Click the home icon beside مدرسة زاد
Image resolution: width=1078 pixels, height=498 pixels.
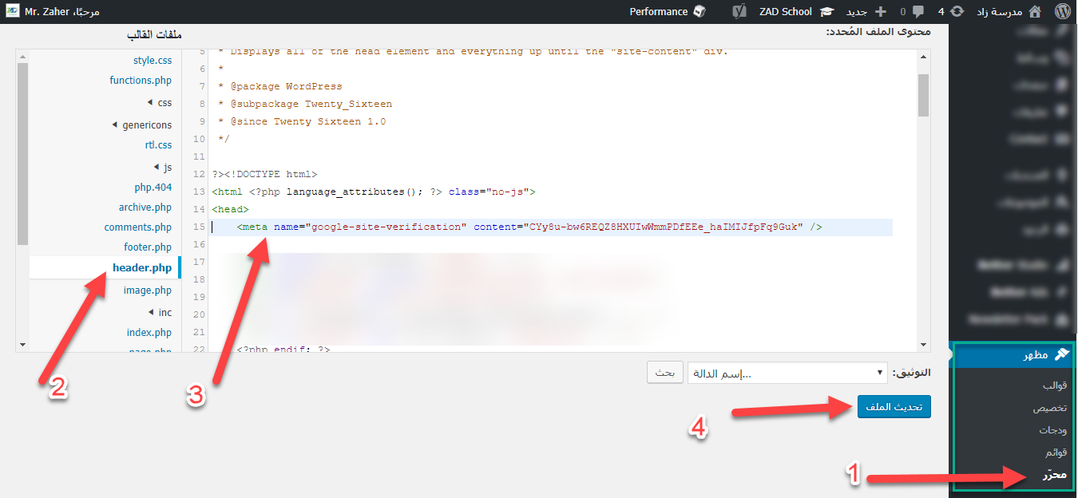[1035, 11]
